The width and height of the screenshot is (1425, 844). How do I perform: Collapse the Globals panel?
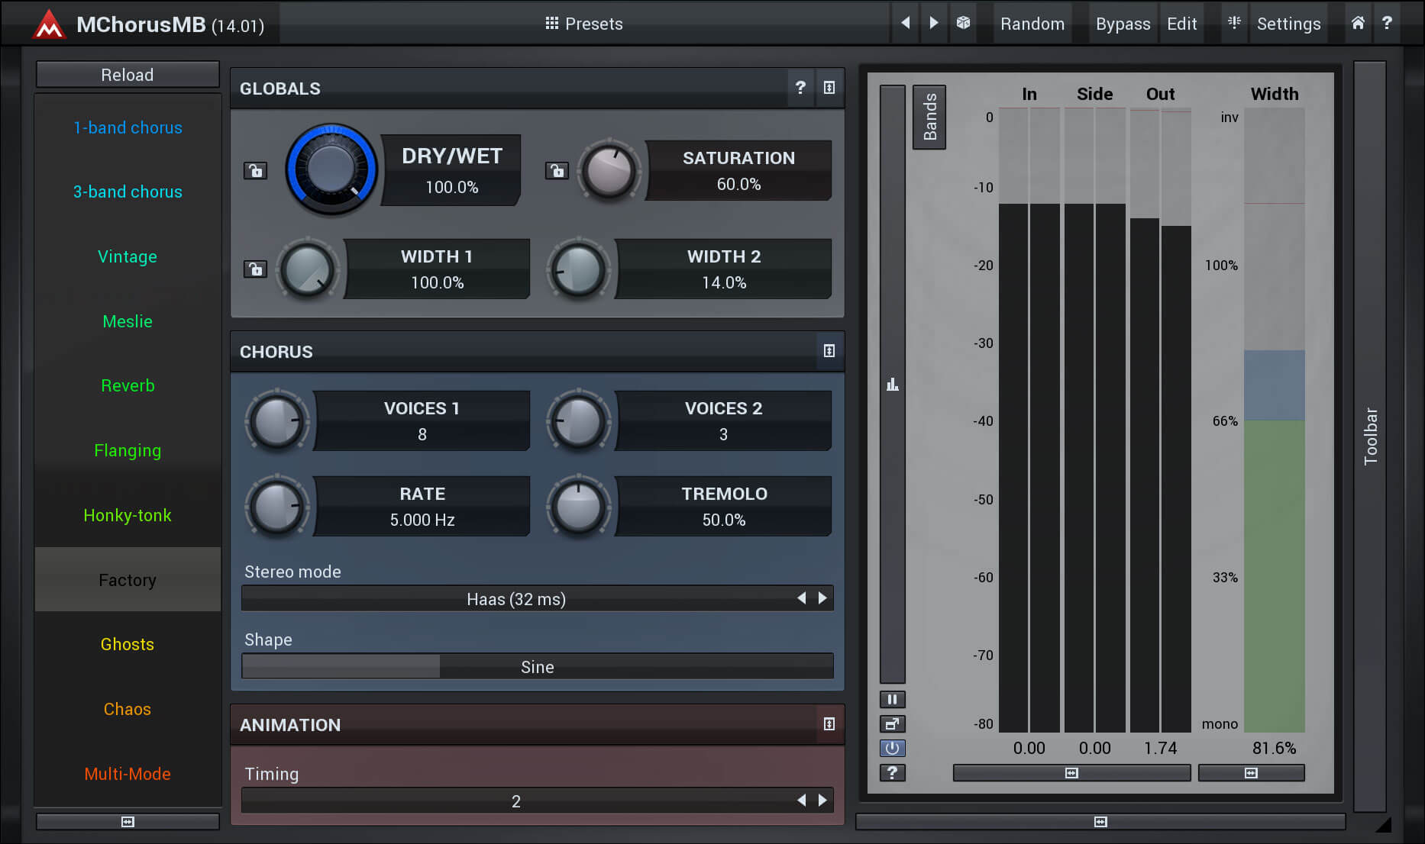click(x=829, y=88)
